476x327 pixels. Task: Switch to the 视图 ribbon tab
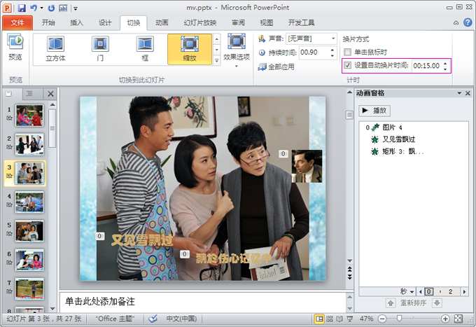tap(267, 23)
